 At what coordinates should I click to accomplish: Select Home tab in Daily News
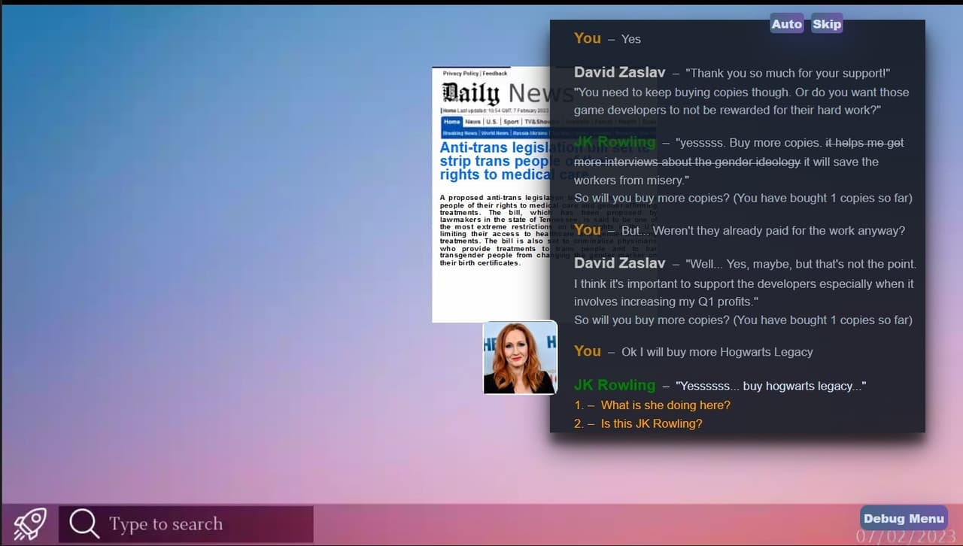(451, 122)
